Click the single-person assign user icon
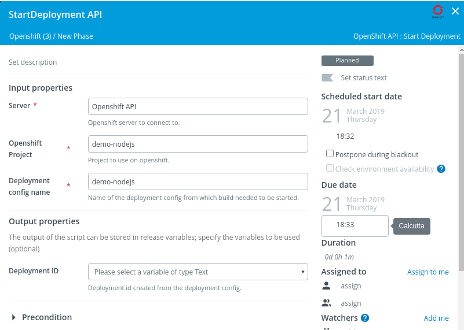This screenshot has width=464, height=330. (327, 285)
